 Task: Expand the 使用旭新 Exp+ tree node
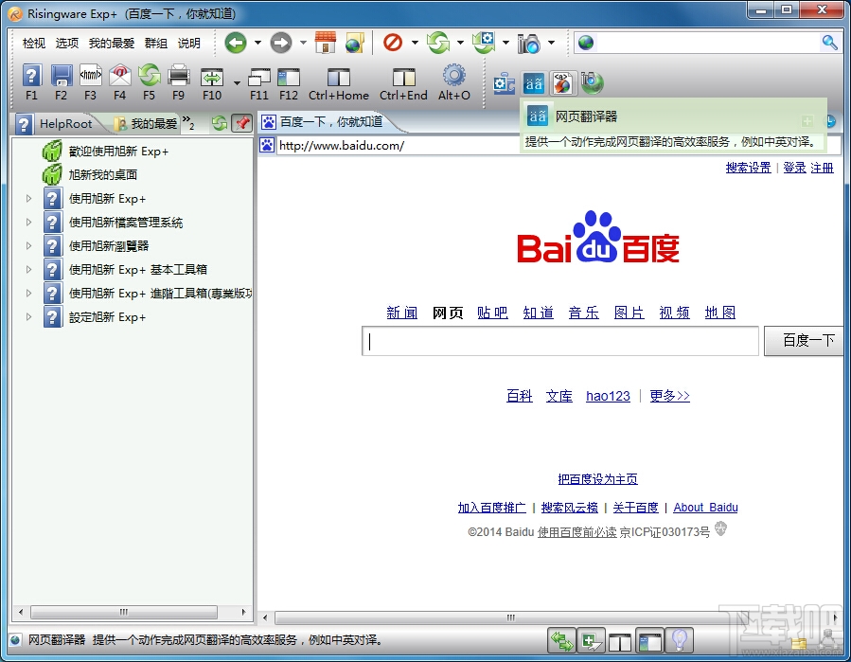pos(28,199)
